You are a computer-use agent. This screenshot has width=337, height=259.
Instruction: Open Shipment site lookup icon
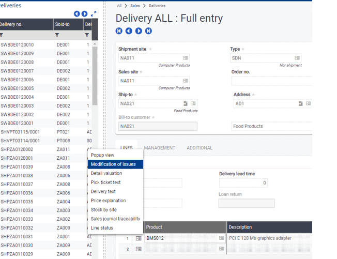click(186, 58)
